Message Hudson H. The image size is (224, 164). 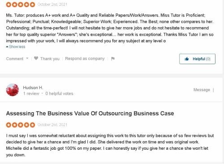click(202, 90)
